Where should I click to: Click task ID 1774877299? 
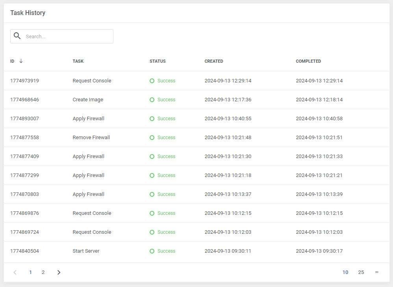(x=24, y=175)
